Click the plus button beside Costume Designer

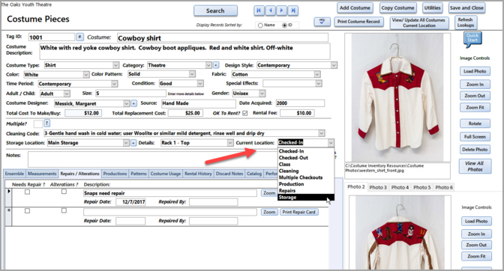[133, 103]
